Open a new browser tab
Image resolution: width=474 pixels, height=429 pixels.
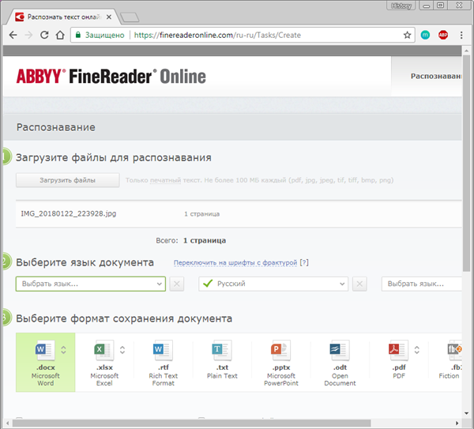pyautogui.click(x=130, y=17)
